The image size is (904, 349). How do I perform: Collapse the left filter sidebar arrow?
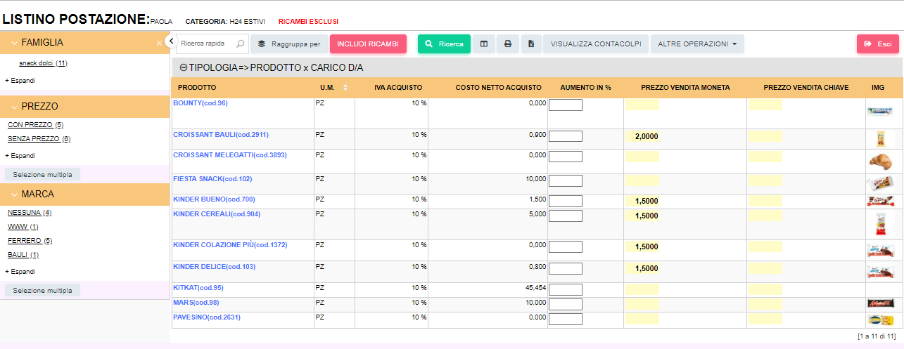click(170, 41)
